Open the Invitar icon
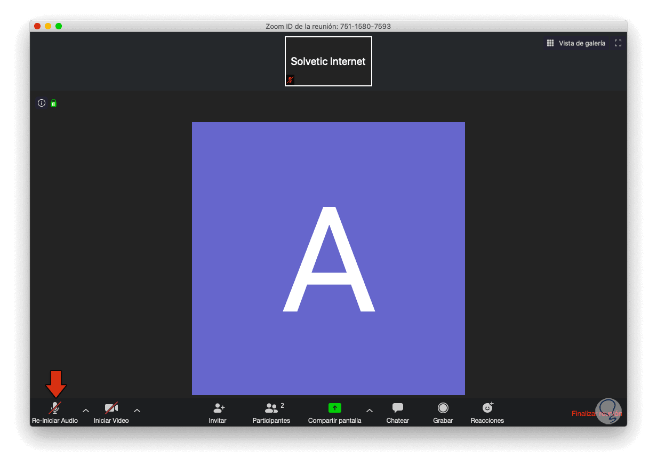This screenshot has width=657, height=466. point(219,408)
